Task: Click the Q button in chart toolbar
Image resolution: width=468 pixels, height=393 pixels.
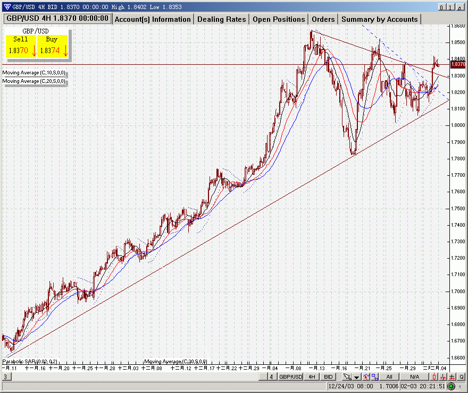Action: pyautogui.click(x=462, y=377)
